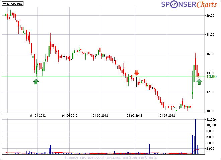221x160 pixels.
Task: Click the 12,000 volume axis label
Action: tap(211, 120)
